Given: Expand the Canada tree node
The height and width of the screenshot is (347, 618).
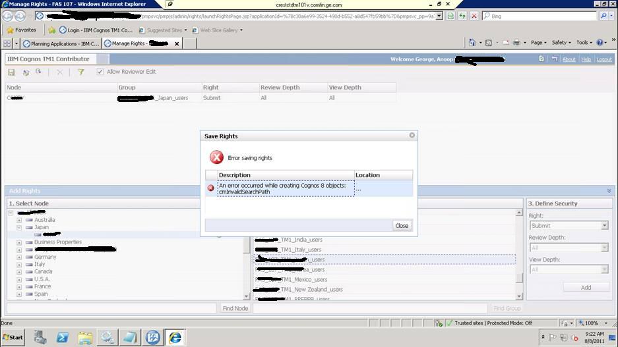Looking at the screenshot, I should coord(19,272).
